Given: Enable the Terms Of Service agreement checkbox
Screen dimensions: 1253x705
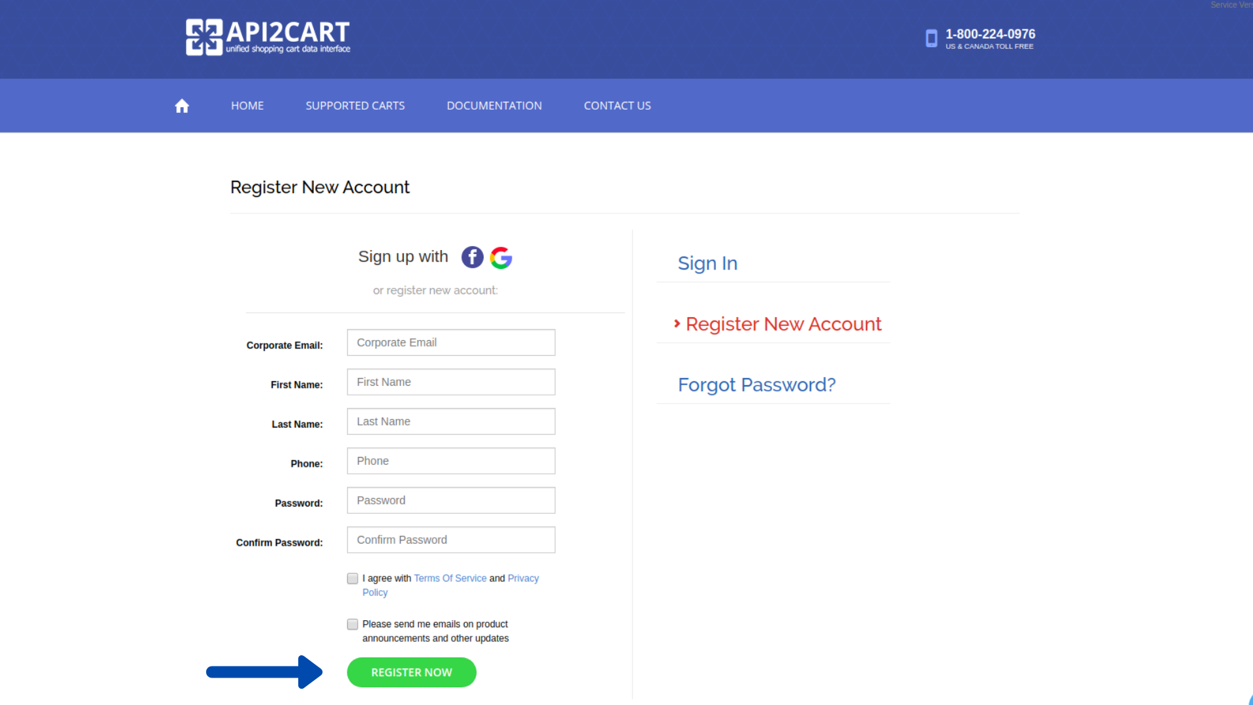Looking at the screenshot, I should [x=352, y=578].
